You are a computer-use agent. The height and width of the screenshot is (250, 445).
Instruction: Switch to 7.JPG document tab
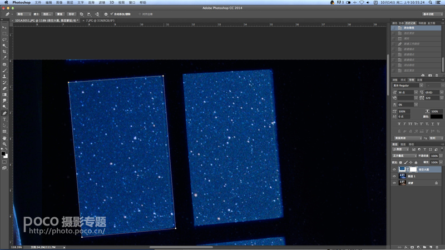pos(100,21)
